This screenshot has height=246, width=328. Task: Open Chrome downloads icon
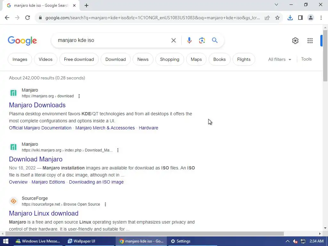[290, 18]
